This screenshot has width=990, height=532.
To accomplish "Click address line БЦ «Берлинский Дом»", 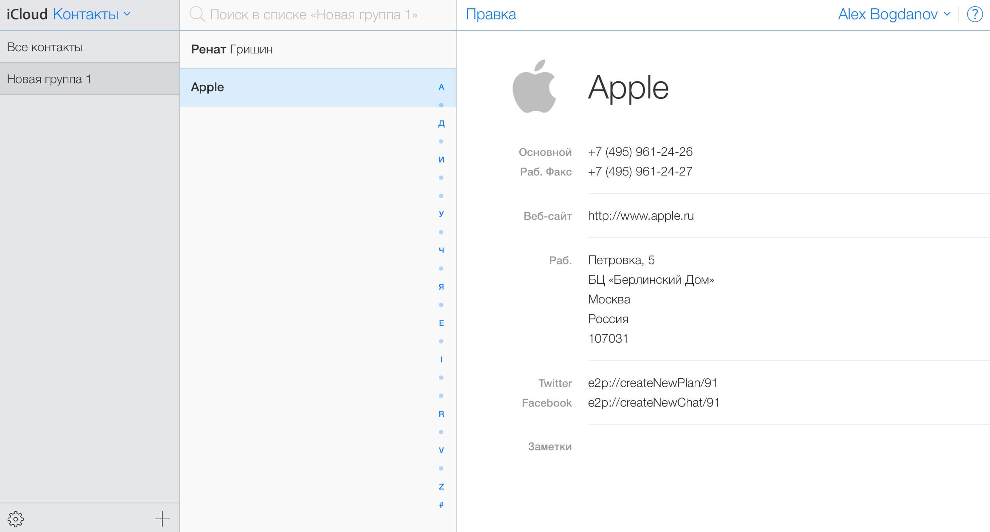I will 651,280.
